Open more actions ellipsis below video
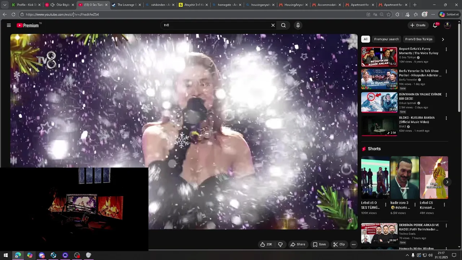The width and height of the screenshot is (462, 260). tap(354, 244)
